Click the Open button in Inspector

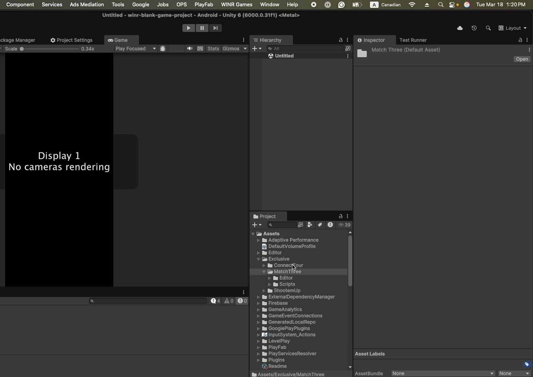click(522, 59)
